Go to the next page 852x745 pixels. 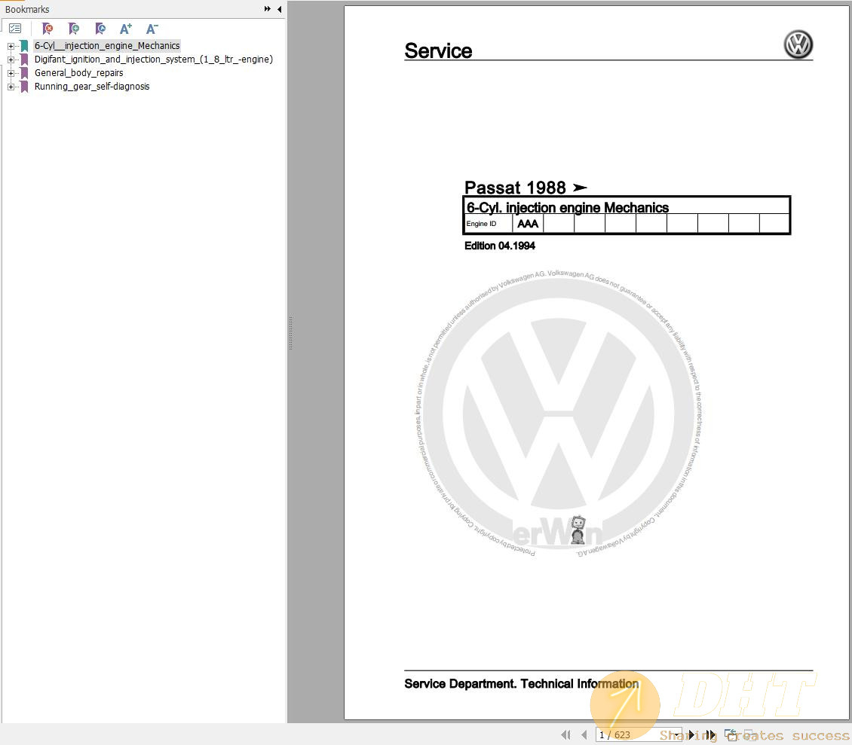(x=691, y=734)
